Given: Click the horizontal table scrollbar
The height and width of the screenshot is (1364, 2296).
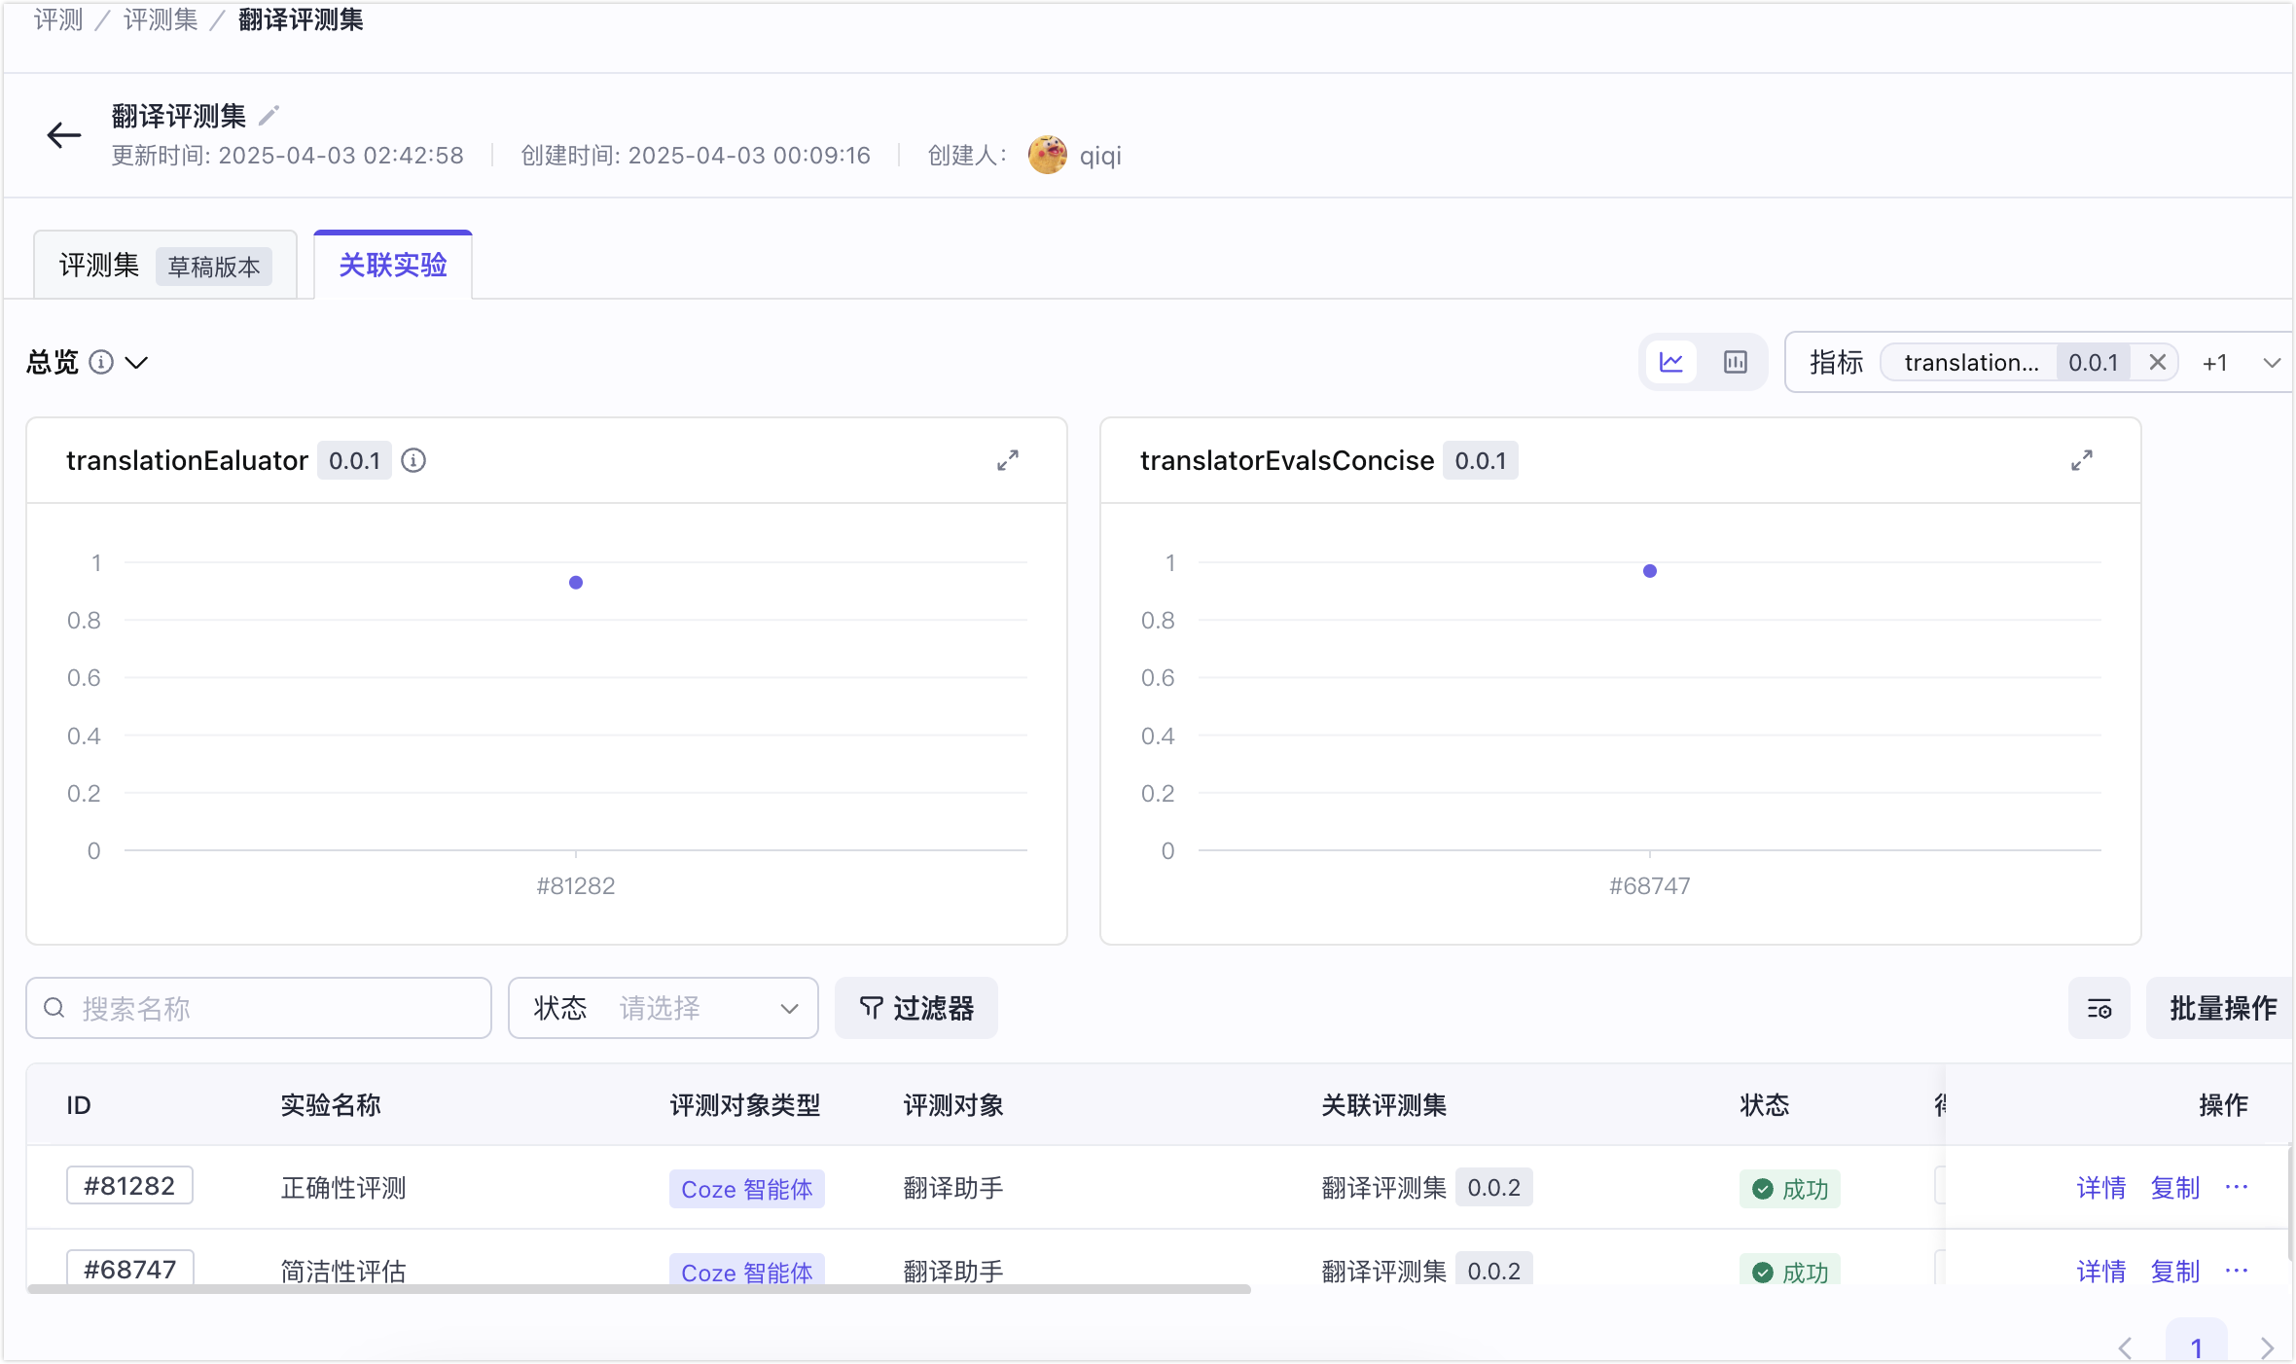Looking at the screenshot, I should pos(639,1289).
